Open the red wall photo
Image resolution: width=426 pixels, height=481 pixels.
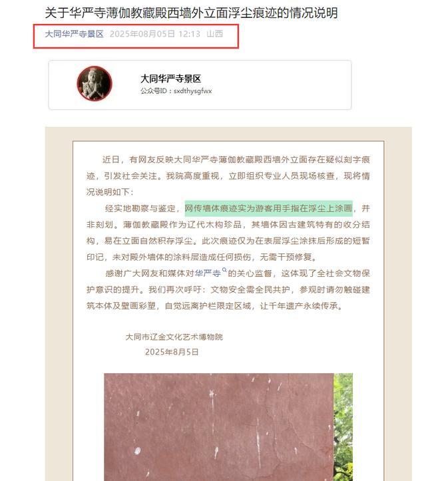[219, 427]
